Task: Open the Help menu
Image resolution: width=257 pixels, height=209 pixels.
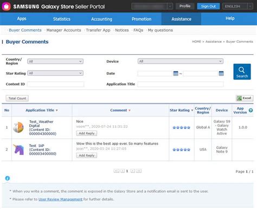Action: click(230, 18)
